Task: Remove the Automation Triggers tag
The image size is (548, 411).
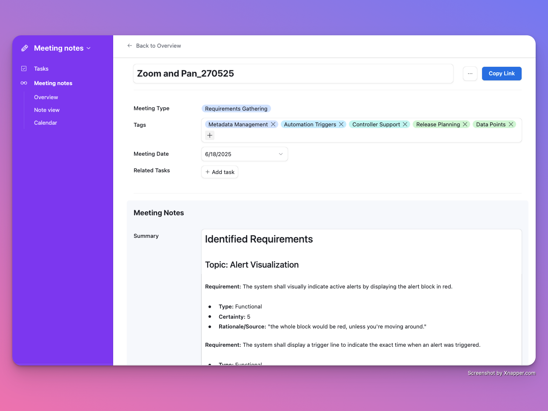Action: point(341,124)
